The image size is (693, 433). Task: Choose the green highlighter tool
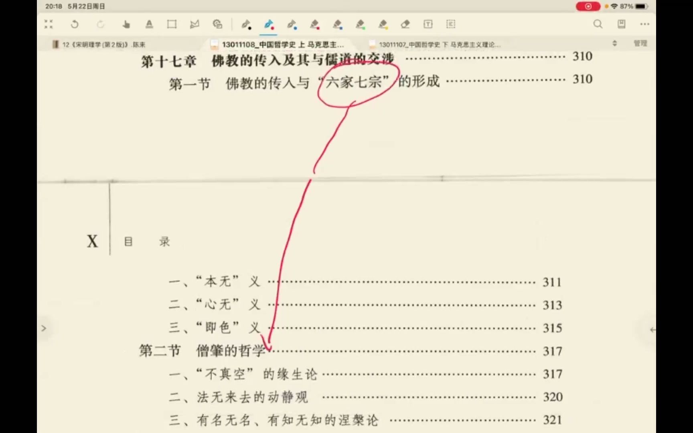[361, 25]
